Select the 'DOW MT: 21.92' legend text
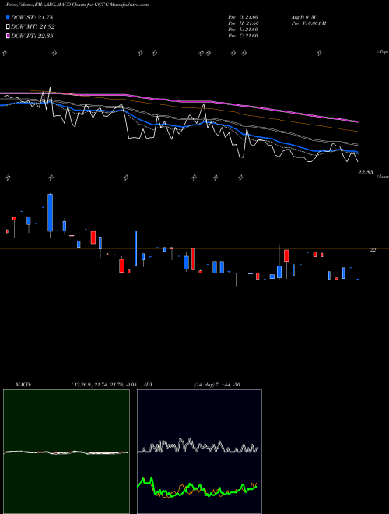Image resolution: width=389 pixels, height=514 pixels. pyautogui.click(x=33, y=27)
